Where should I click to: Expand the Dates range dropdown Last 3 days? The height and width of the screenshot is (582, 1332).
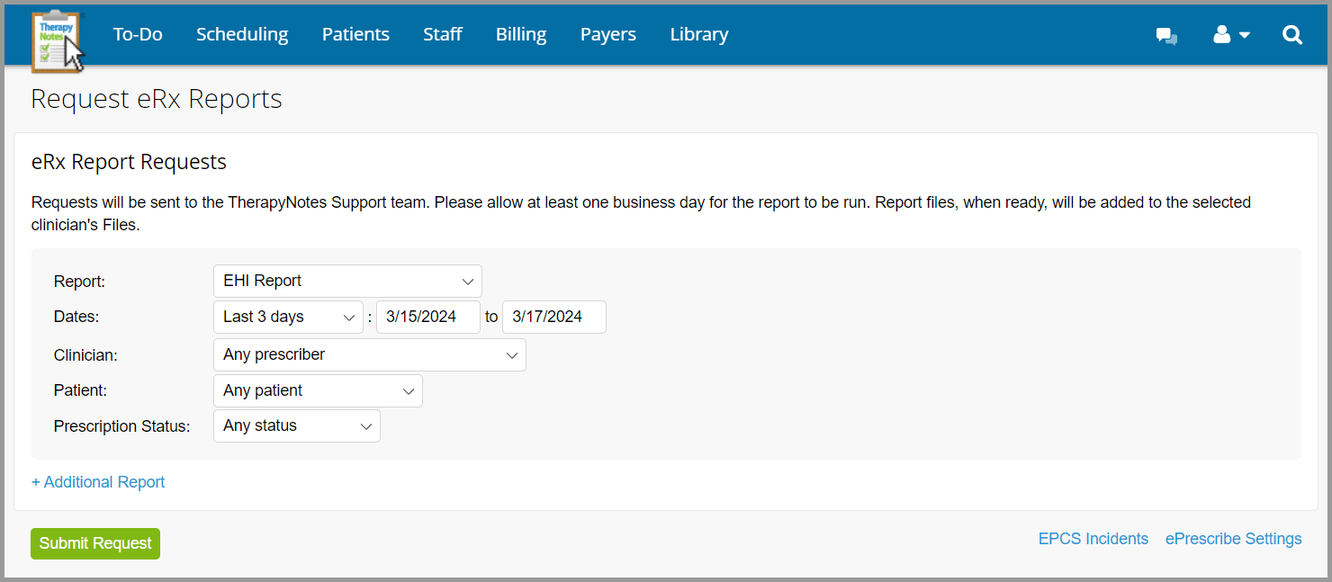pyautogui.click(x=288, y=317)
